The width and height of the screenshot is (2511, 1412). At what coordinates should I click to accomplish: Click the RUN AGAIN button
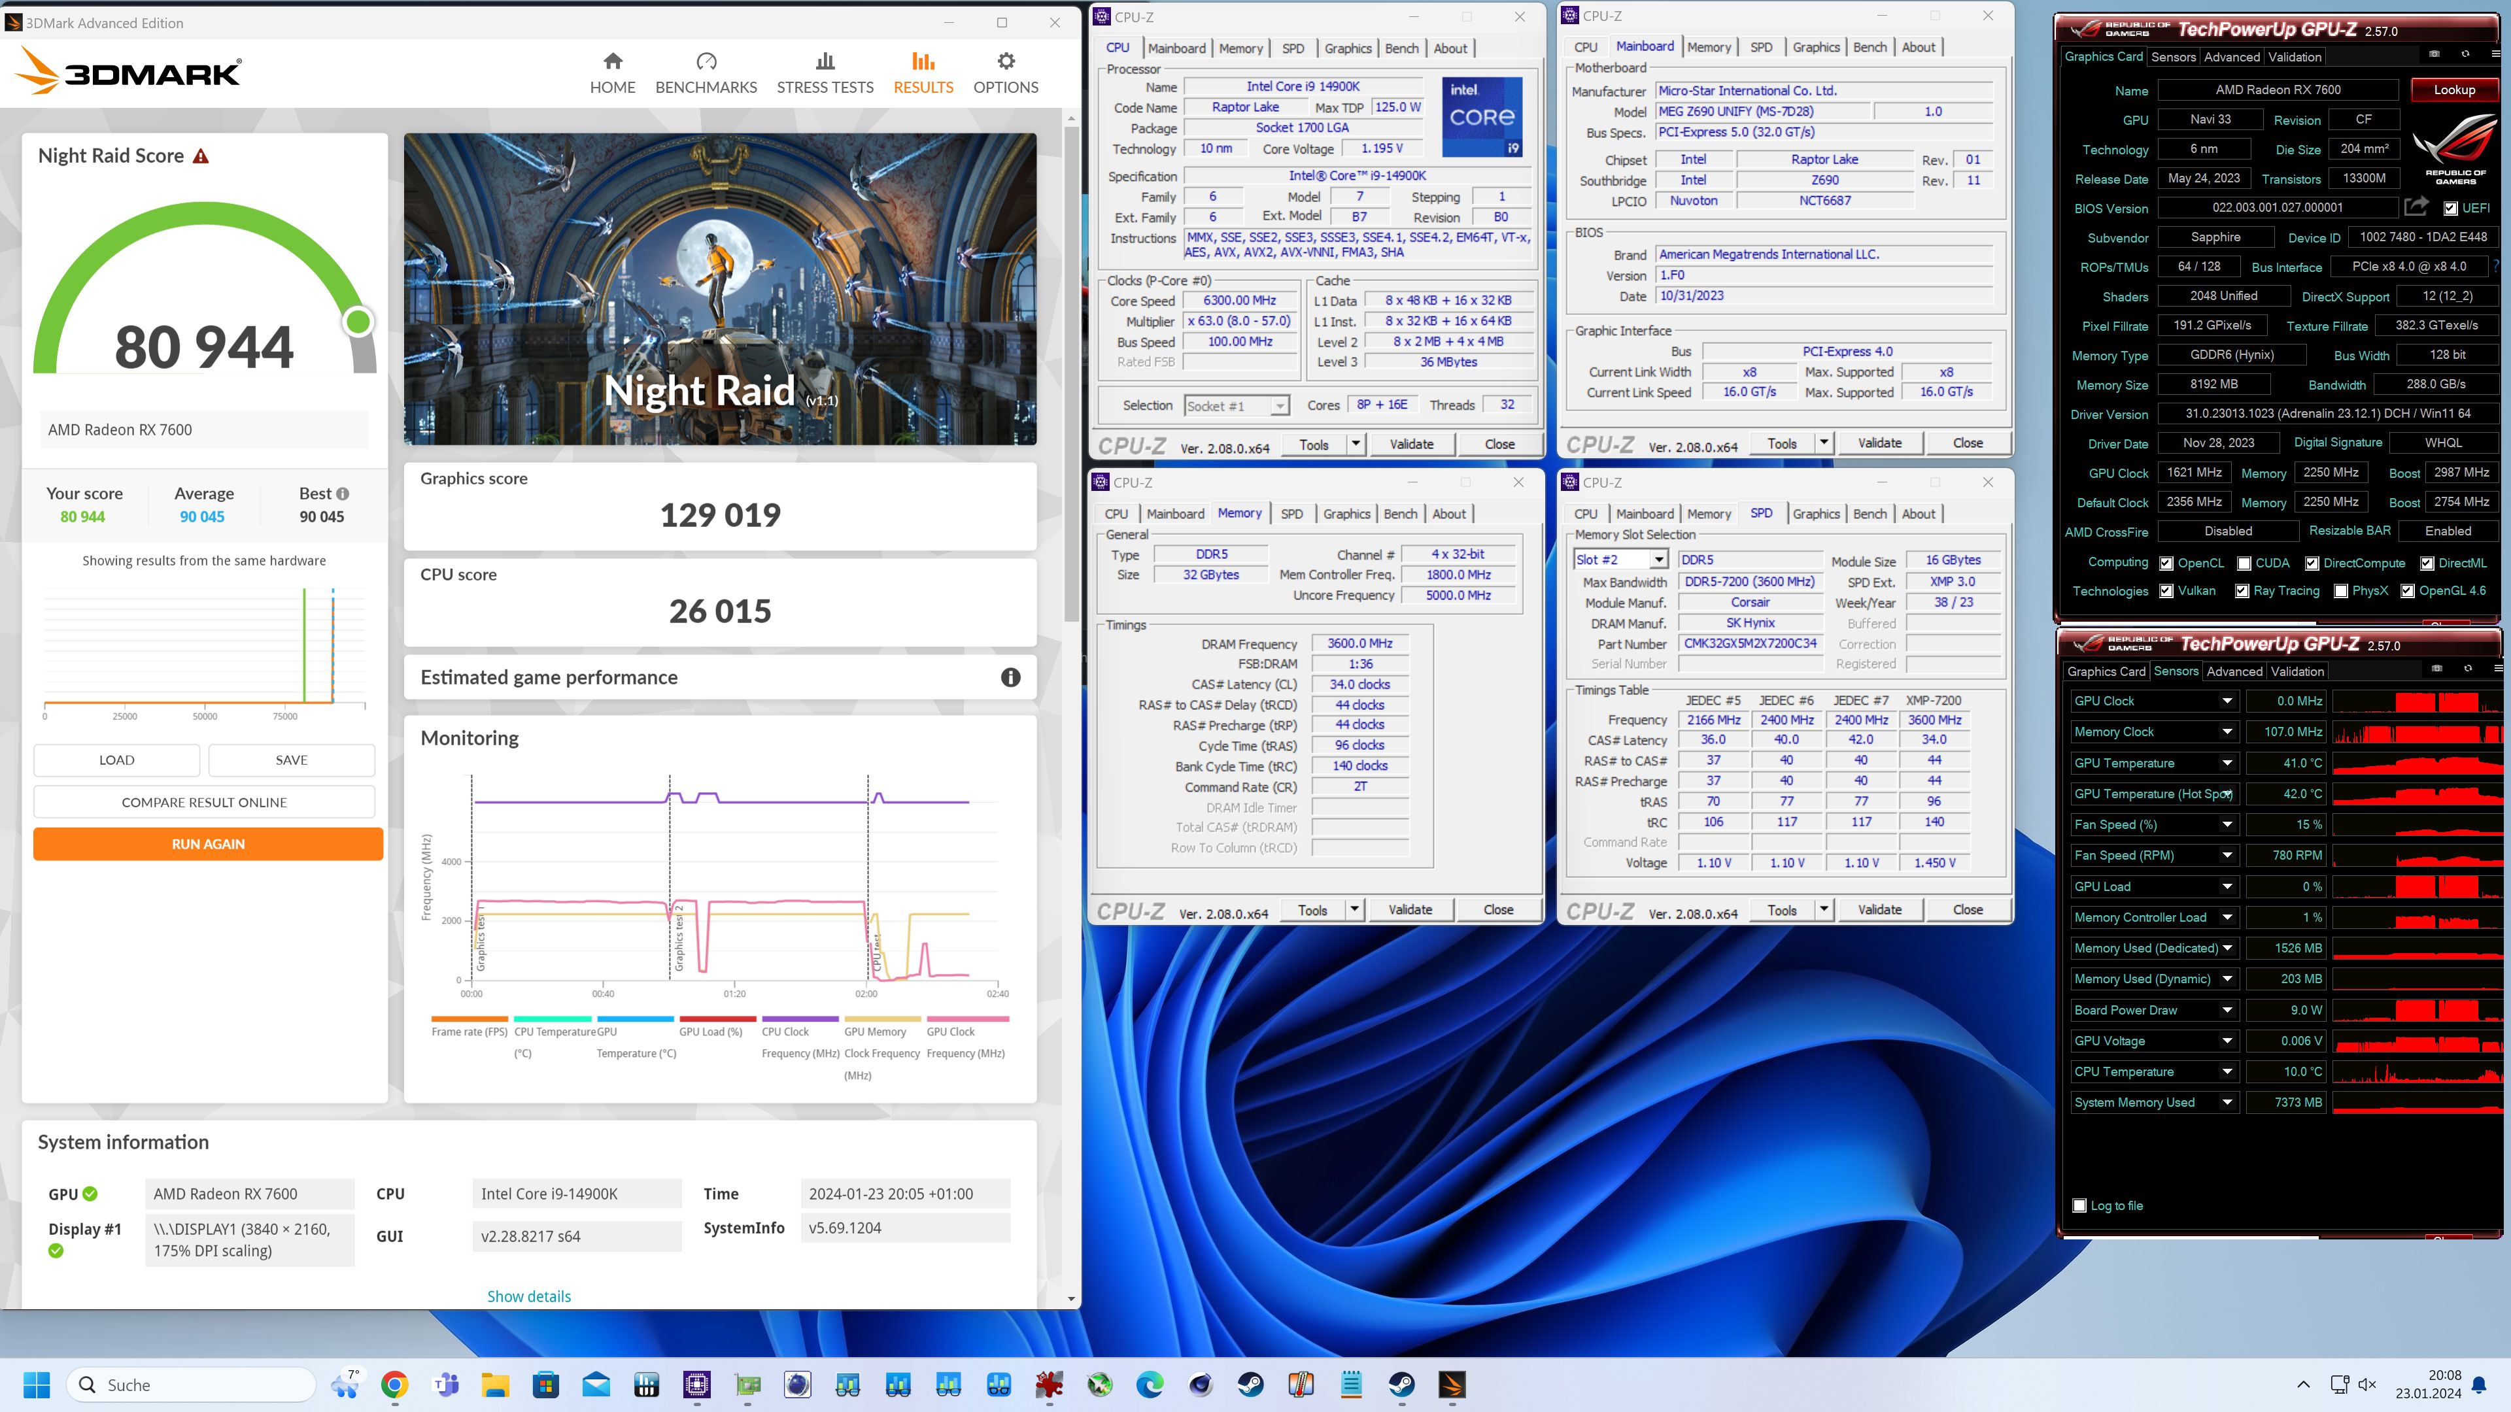tap(208, 844)
